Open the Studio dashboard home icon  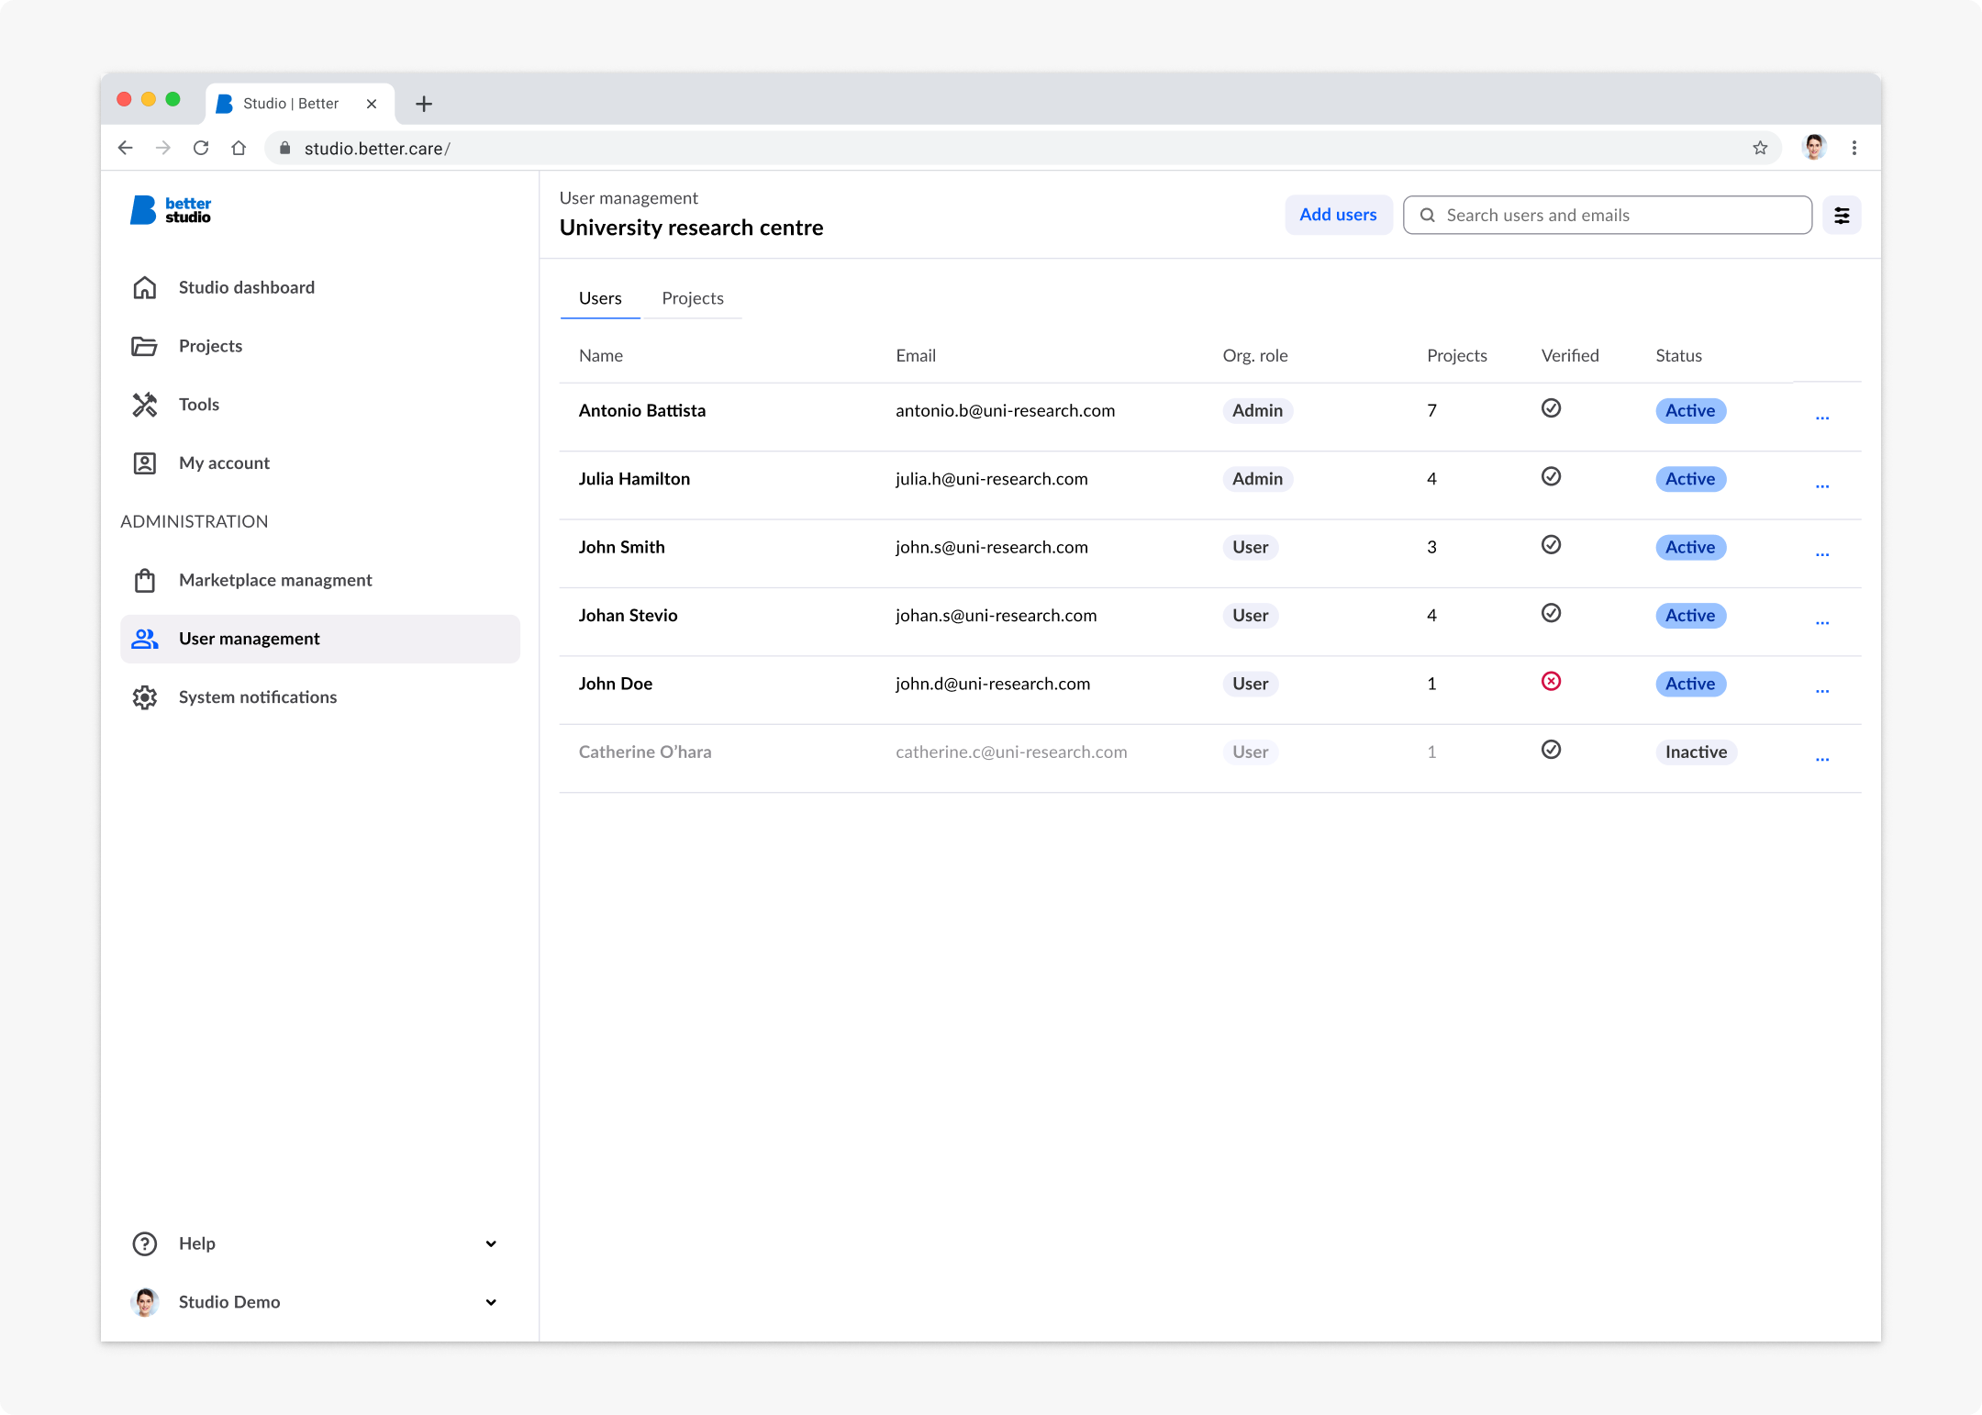point(144,288)
